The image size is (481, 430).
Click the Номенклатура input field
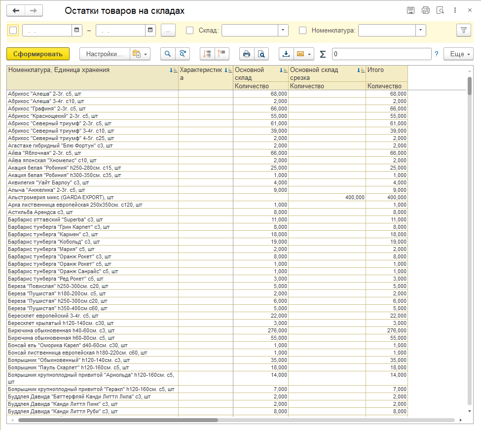(x=387, y=31)
